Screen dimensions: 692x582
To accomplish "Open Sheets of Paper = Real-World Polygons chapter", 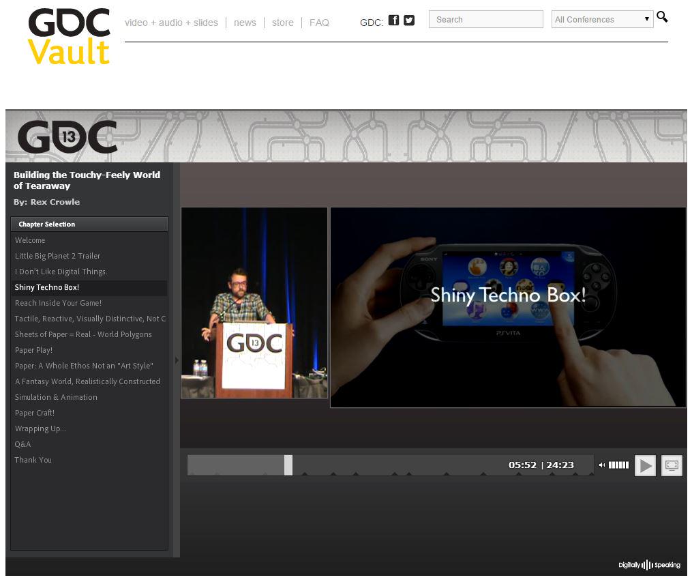I will [89, 334].
